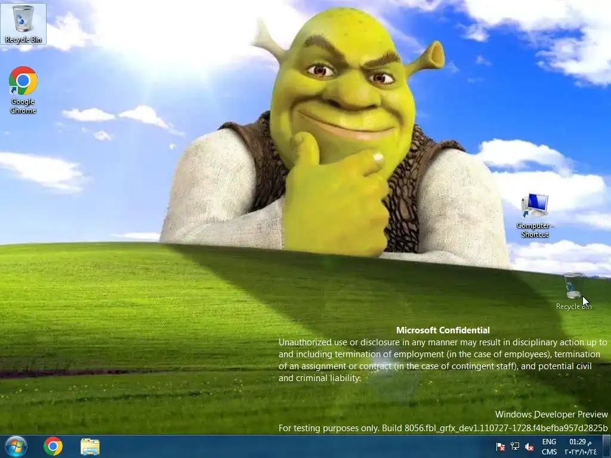
Task: Select the Google Chrome desktop shortcut
Action: point(23,90)
